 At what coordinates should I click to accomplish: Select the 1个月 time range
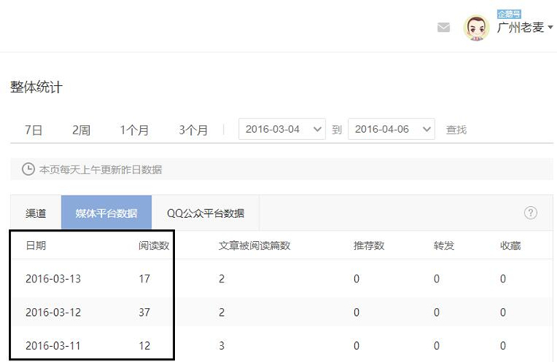click(x=134, y=130)
